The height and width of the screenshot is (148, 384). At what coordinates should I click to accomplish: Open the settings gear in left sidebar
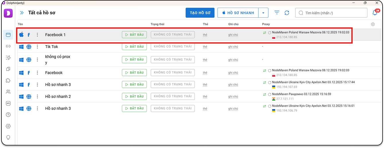click(x=8, y=126)
